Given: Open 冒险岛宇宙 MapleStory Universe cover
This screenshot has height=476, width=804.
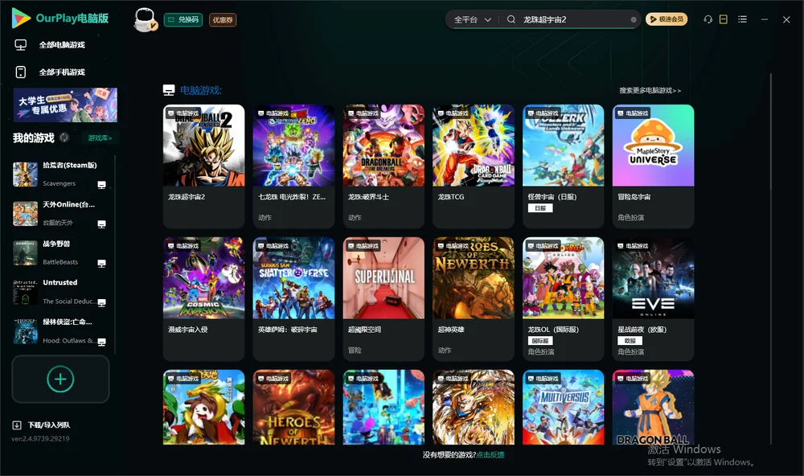Looking at the screenshot, I should point(653,146).
